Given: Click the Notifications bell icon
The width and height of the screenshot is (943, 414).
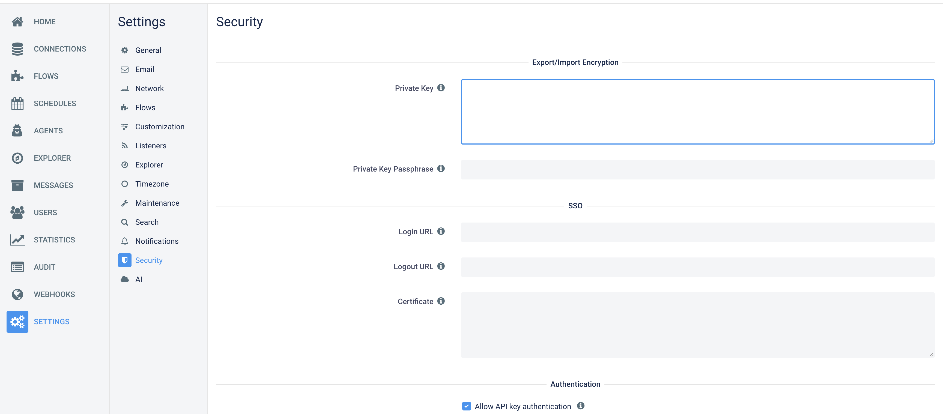Looking at the screenshot, I should point(124,241).
